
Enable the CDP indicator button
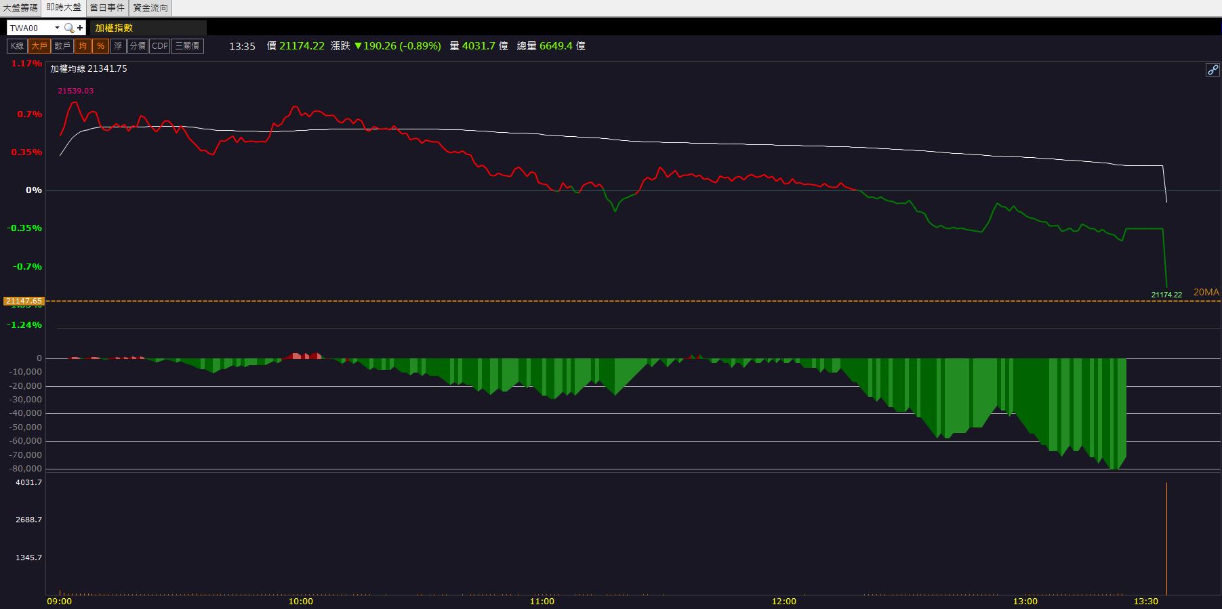(160, 46)
